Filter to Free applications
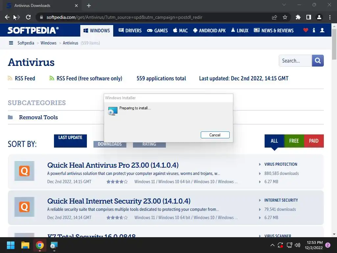The width and height of the screenshot is (337, 253). click(294, 141)
